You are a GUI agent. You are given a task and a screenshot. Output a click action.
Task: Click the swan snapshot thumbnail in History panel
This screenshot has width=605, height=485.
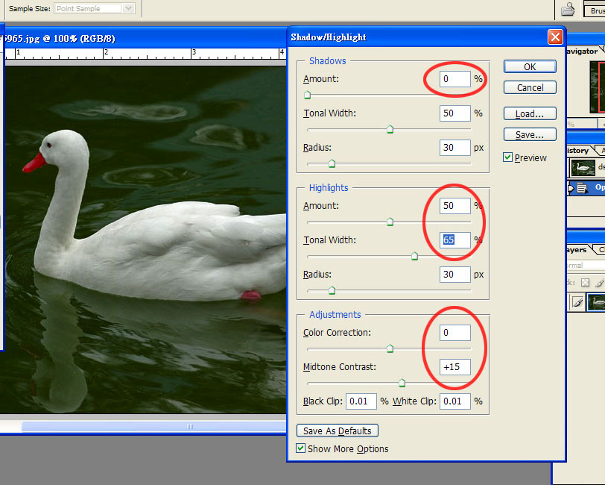pos(582,168)
